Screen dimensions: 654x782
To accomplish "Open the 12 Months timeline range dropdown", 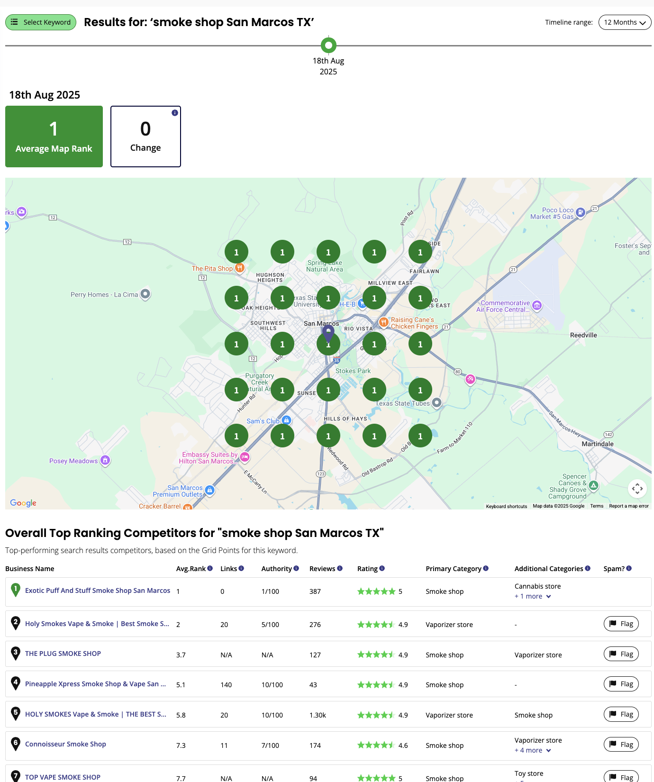I will coord(625,22).
